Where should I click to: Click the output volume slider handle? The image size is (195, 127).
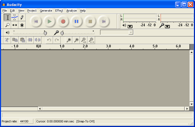point(45,33)
